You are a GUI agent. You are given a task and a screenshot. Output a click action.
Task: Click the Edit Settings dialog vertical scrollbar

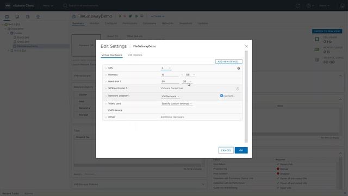pos(246,97)
